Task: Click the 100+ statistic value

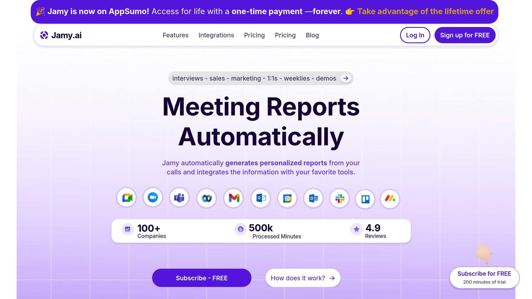Action: 149,228
